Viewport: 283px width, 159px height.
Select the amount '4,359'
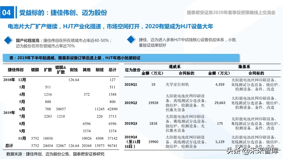[x=220, y=85]
